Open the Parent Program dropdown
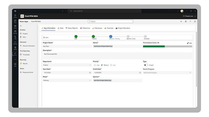This screenshot has width=209, height=117. [167, 73]
